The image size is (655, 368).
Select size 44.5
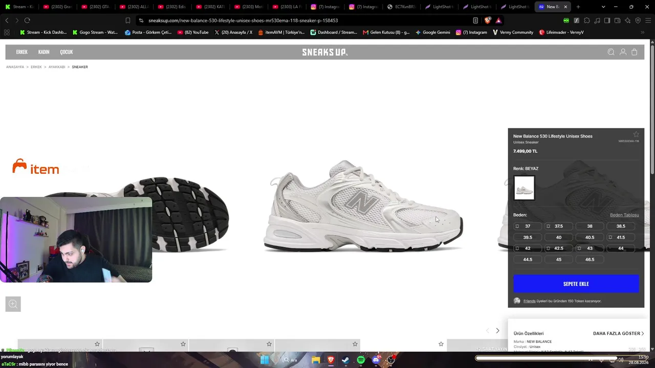528,260
